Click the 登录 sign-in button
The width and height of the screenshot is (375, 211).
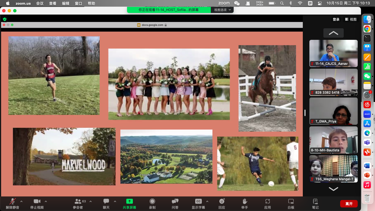(336, 20)
